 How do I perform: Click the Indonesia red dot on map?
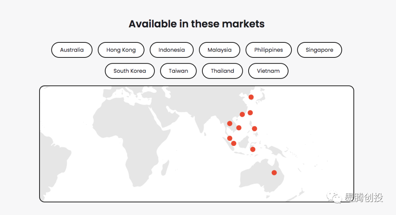pyautogui.click(x=253, y=149)
